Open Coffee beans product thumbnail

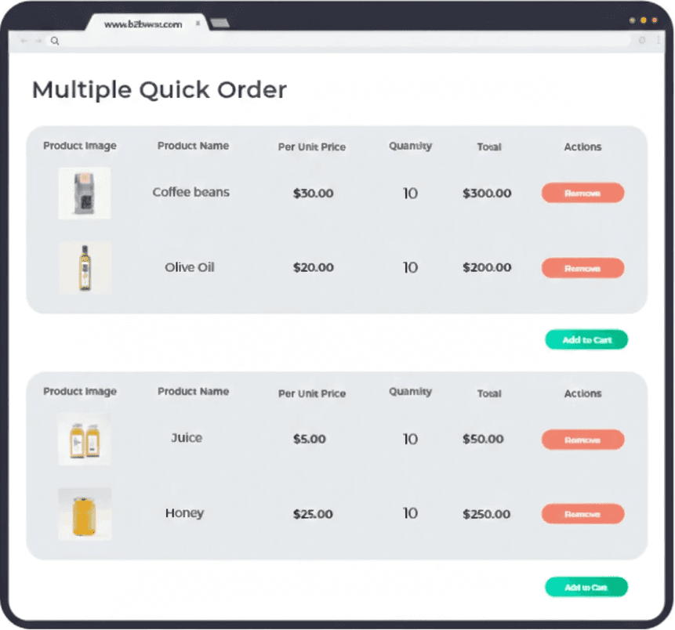pyautogui.click(x=85, y=194)
